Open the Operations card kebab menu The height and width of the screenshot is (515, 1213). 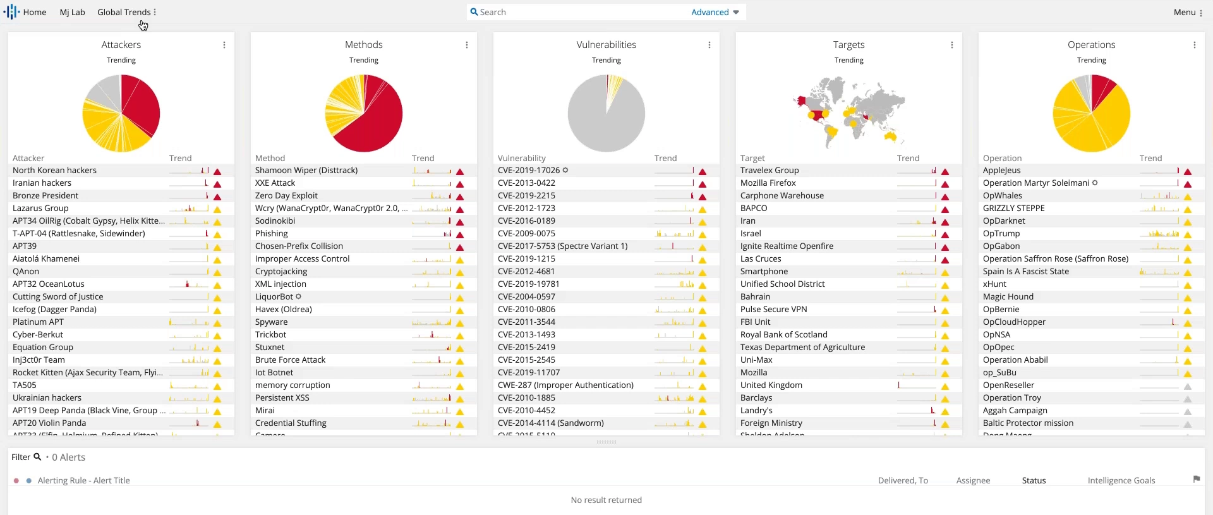(x=1195, y=45)
